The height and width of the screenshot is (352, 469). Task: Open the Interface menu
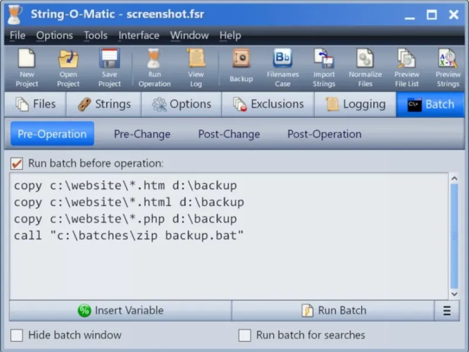point(139,35)
